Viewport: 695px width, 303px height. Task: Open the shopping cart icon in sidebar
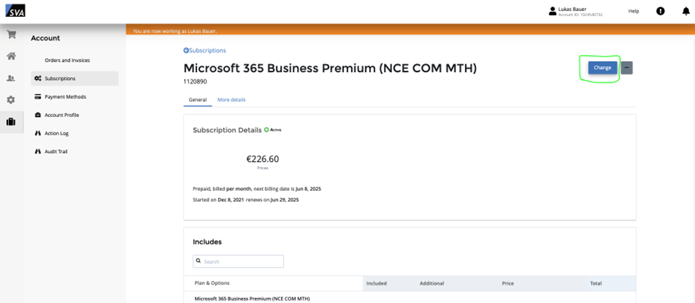11,35
